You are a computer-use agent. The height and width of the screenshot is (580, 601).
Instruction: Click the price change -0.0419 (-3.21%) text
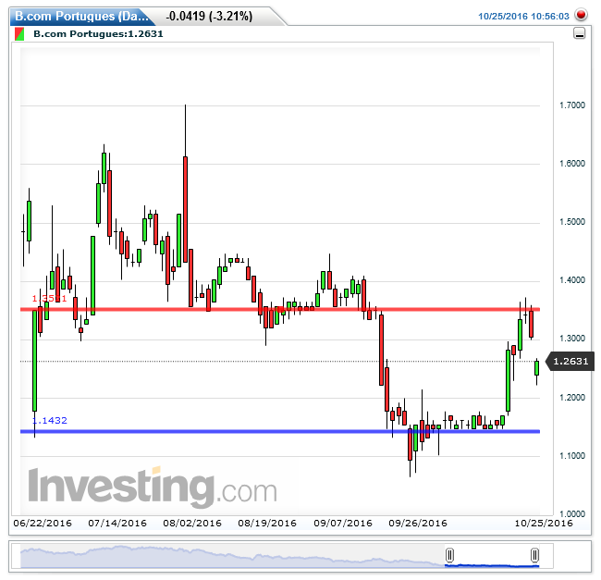coord(209,16)
